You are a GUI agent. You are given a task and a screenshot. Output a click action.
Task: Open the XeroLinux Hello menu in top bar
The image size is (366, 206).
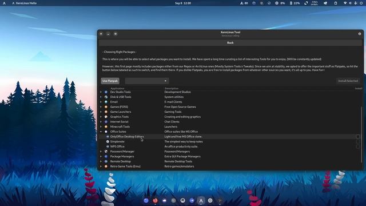(24, 3)
